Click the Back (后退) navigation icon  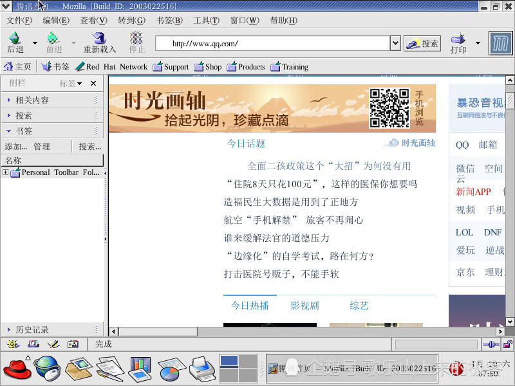pyautogui.click(x=15, y=38)
